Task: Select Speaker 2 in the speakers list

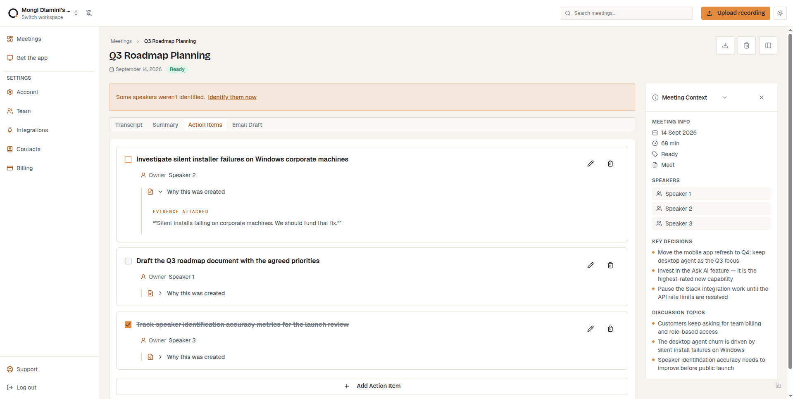Action: pyautogui.click(x=711, y=209)
